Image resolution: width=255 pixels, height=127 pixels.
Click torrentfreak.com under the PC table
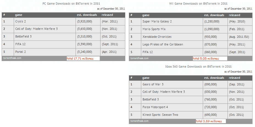[x=12, y=58]
